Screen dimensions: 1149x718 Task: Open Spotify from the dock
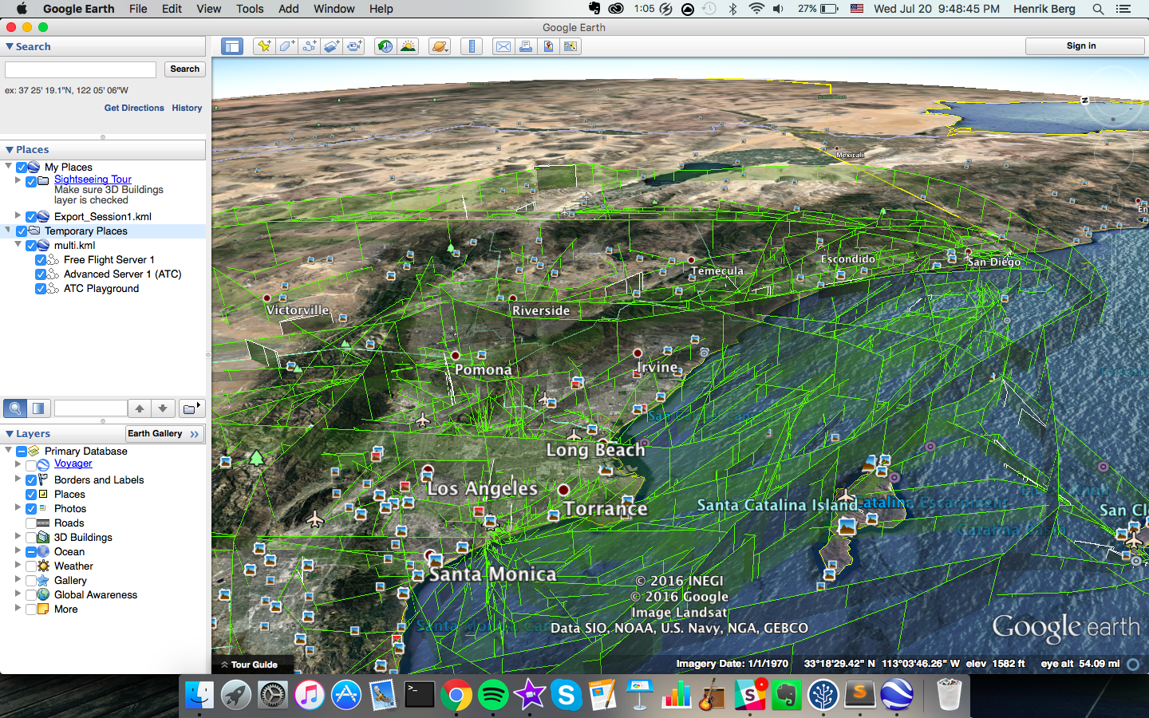click(x=493, y=695)
